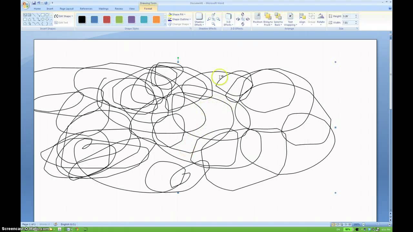The image size is (413, 232).
Task: Select the Oval shape tool
Action: [47, 15]
